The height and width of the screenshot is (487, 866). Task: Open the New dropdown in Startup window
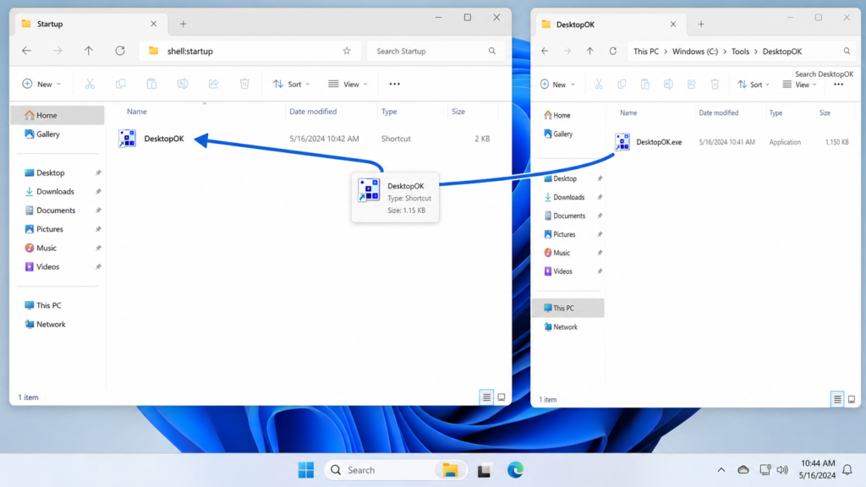pos(41,84)
